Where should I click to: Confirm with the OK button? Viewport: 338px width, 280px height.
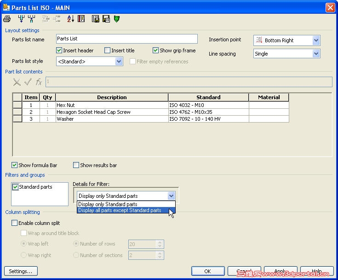(208, 271)
